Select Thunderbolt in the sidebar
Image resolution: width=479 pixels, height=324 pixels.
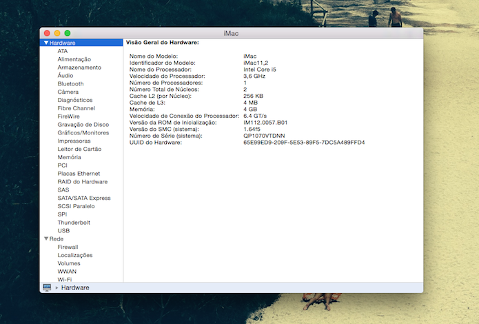74,223
